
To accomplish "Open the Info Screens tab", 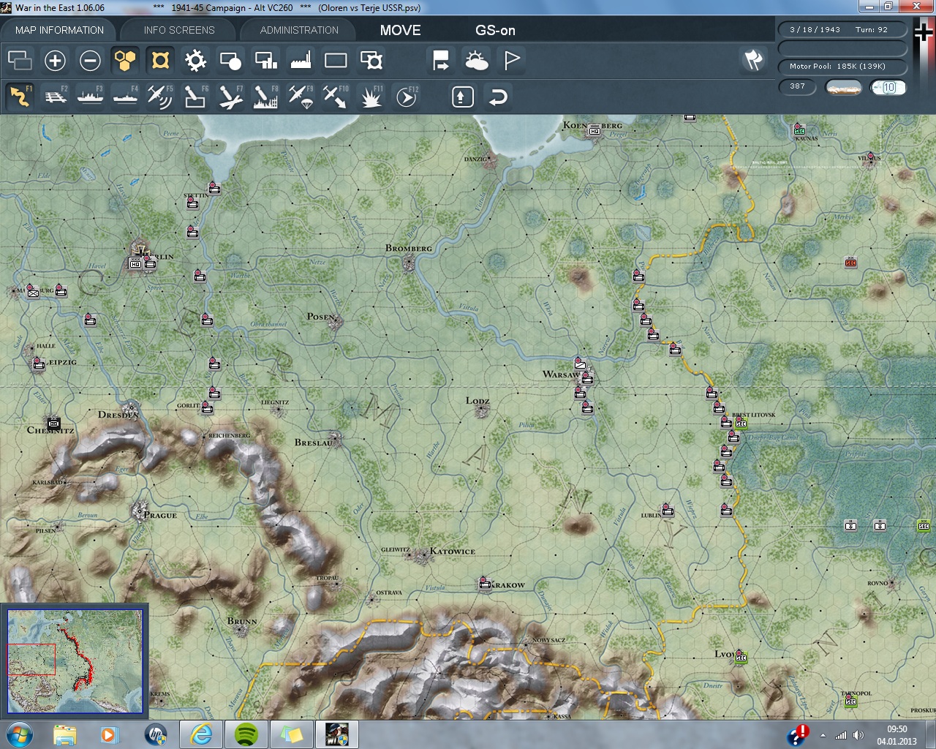I will coord(179,30).
